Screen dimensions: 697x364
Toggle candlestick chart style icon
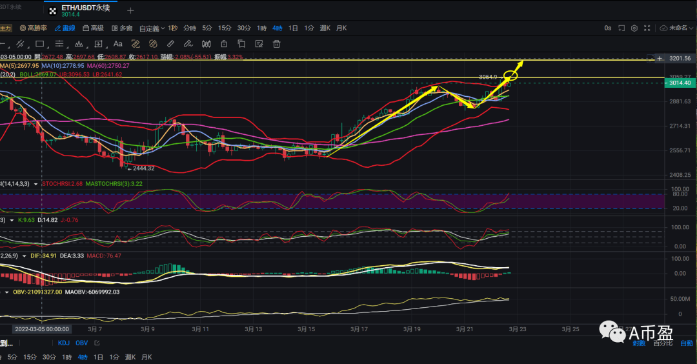[207, 44]
